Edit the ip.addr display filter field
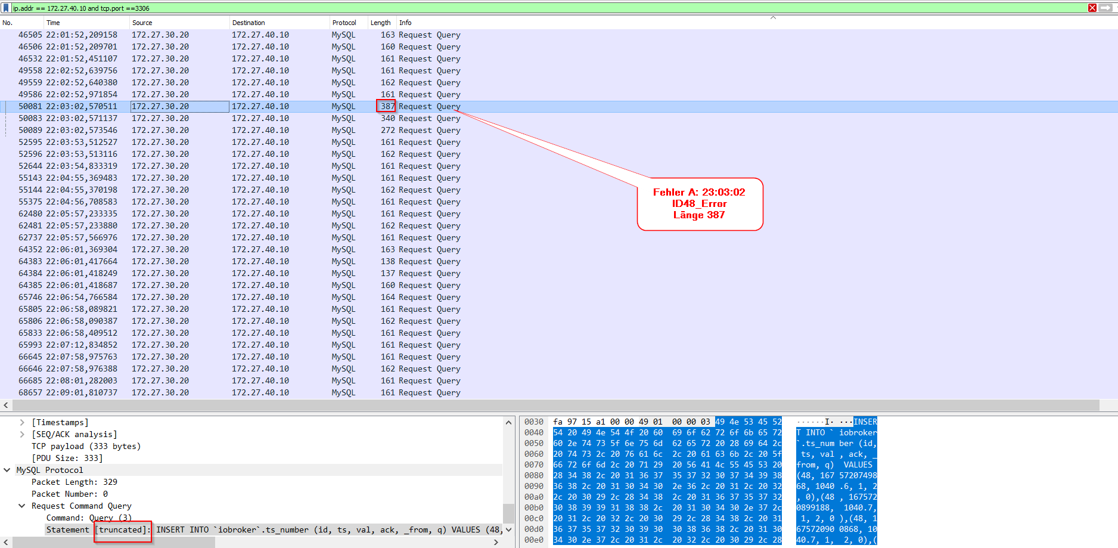This screenshot has height=548, width=1118. point(548,8)
